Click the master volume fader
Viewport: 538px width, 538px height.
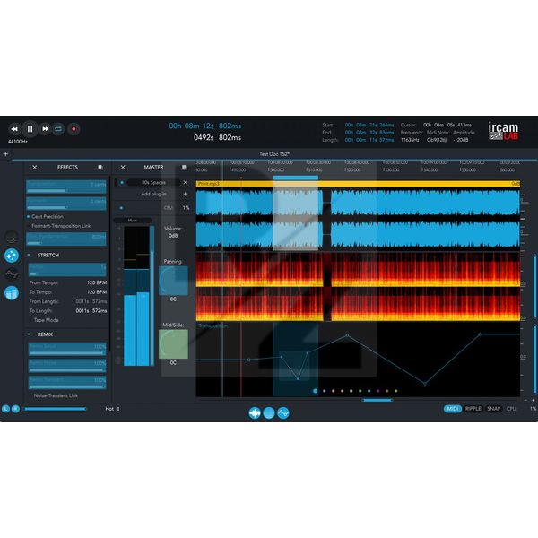point(152,295)
